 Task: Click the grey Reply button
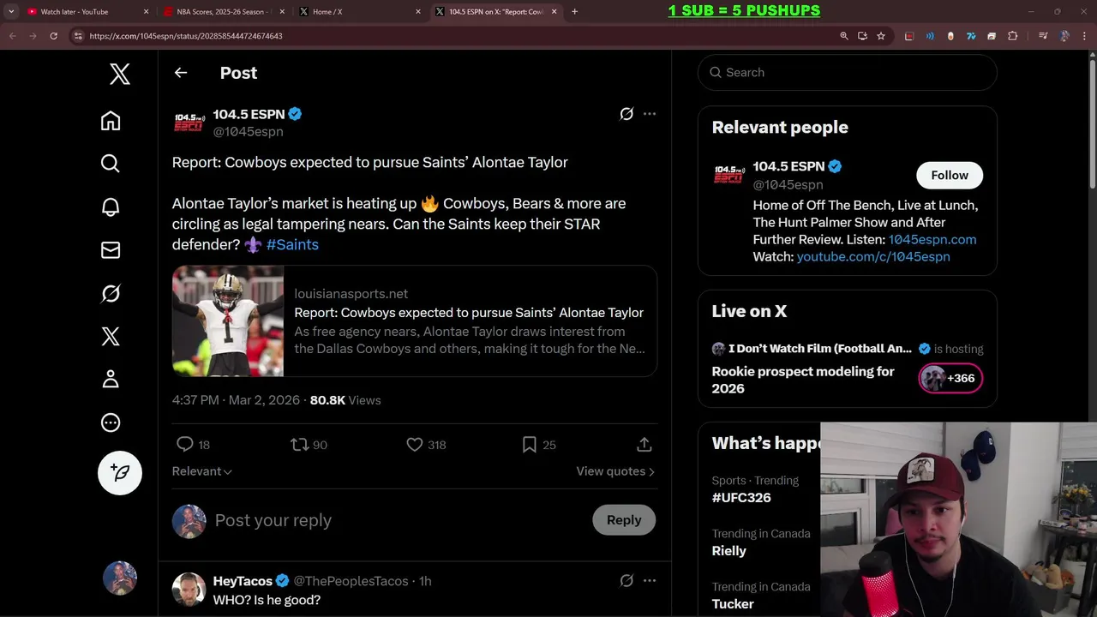624,520
